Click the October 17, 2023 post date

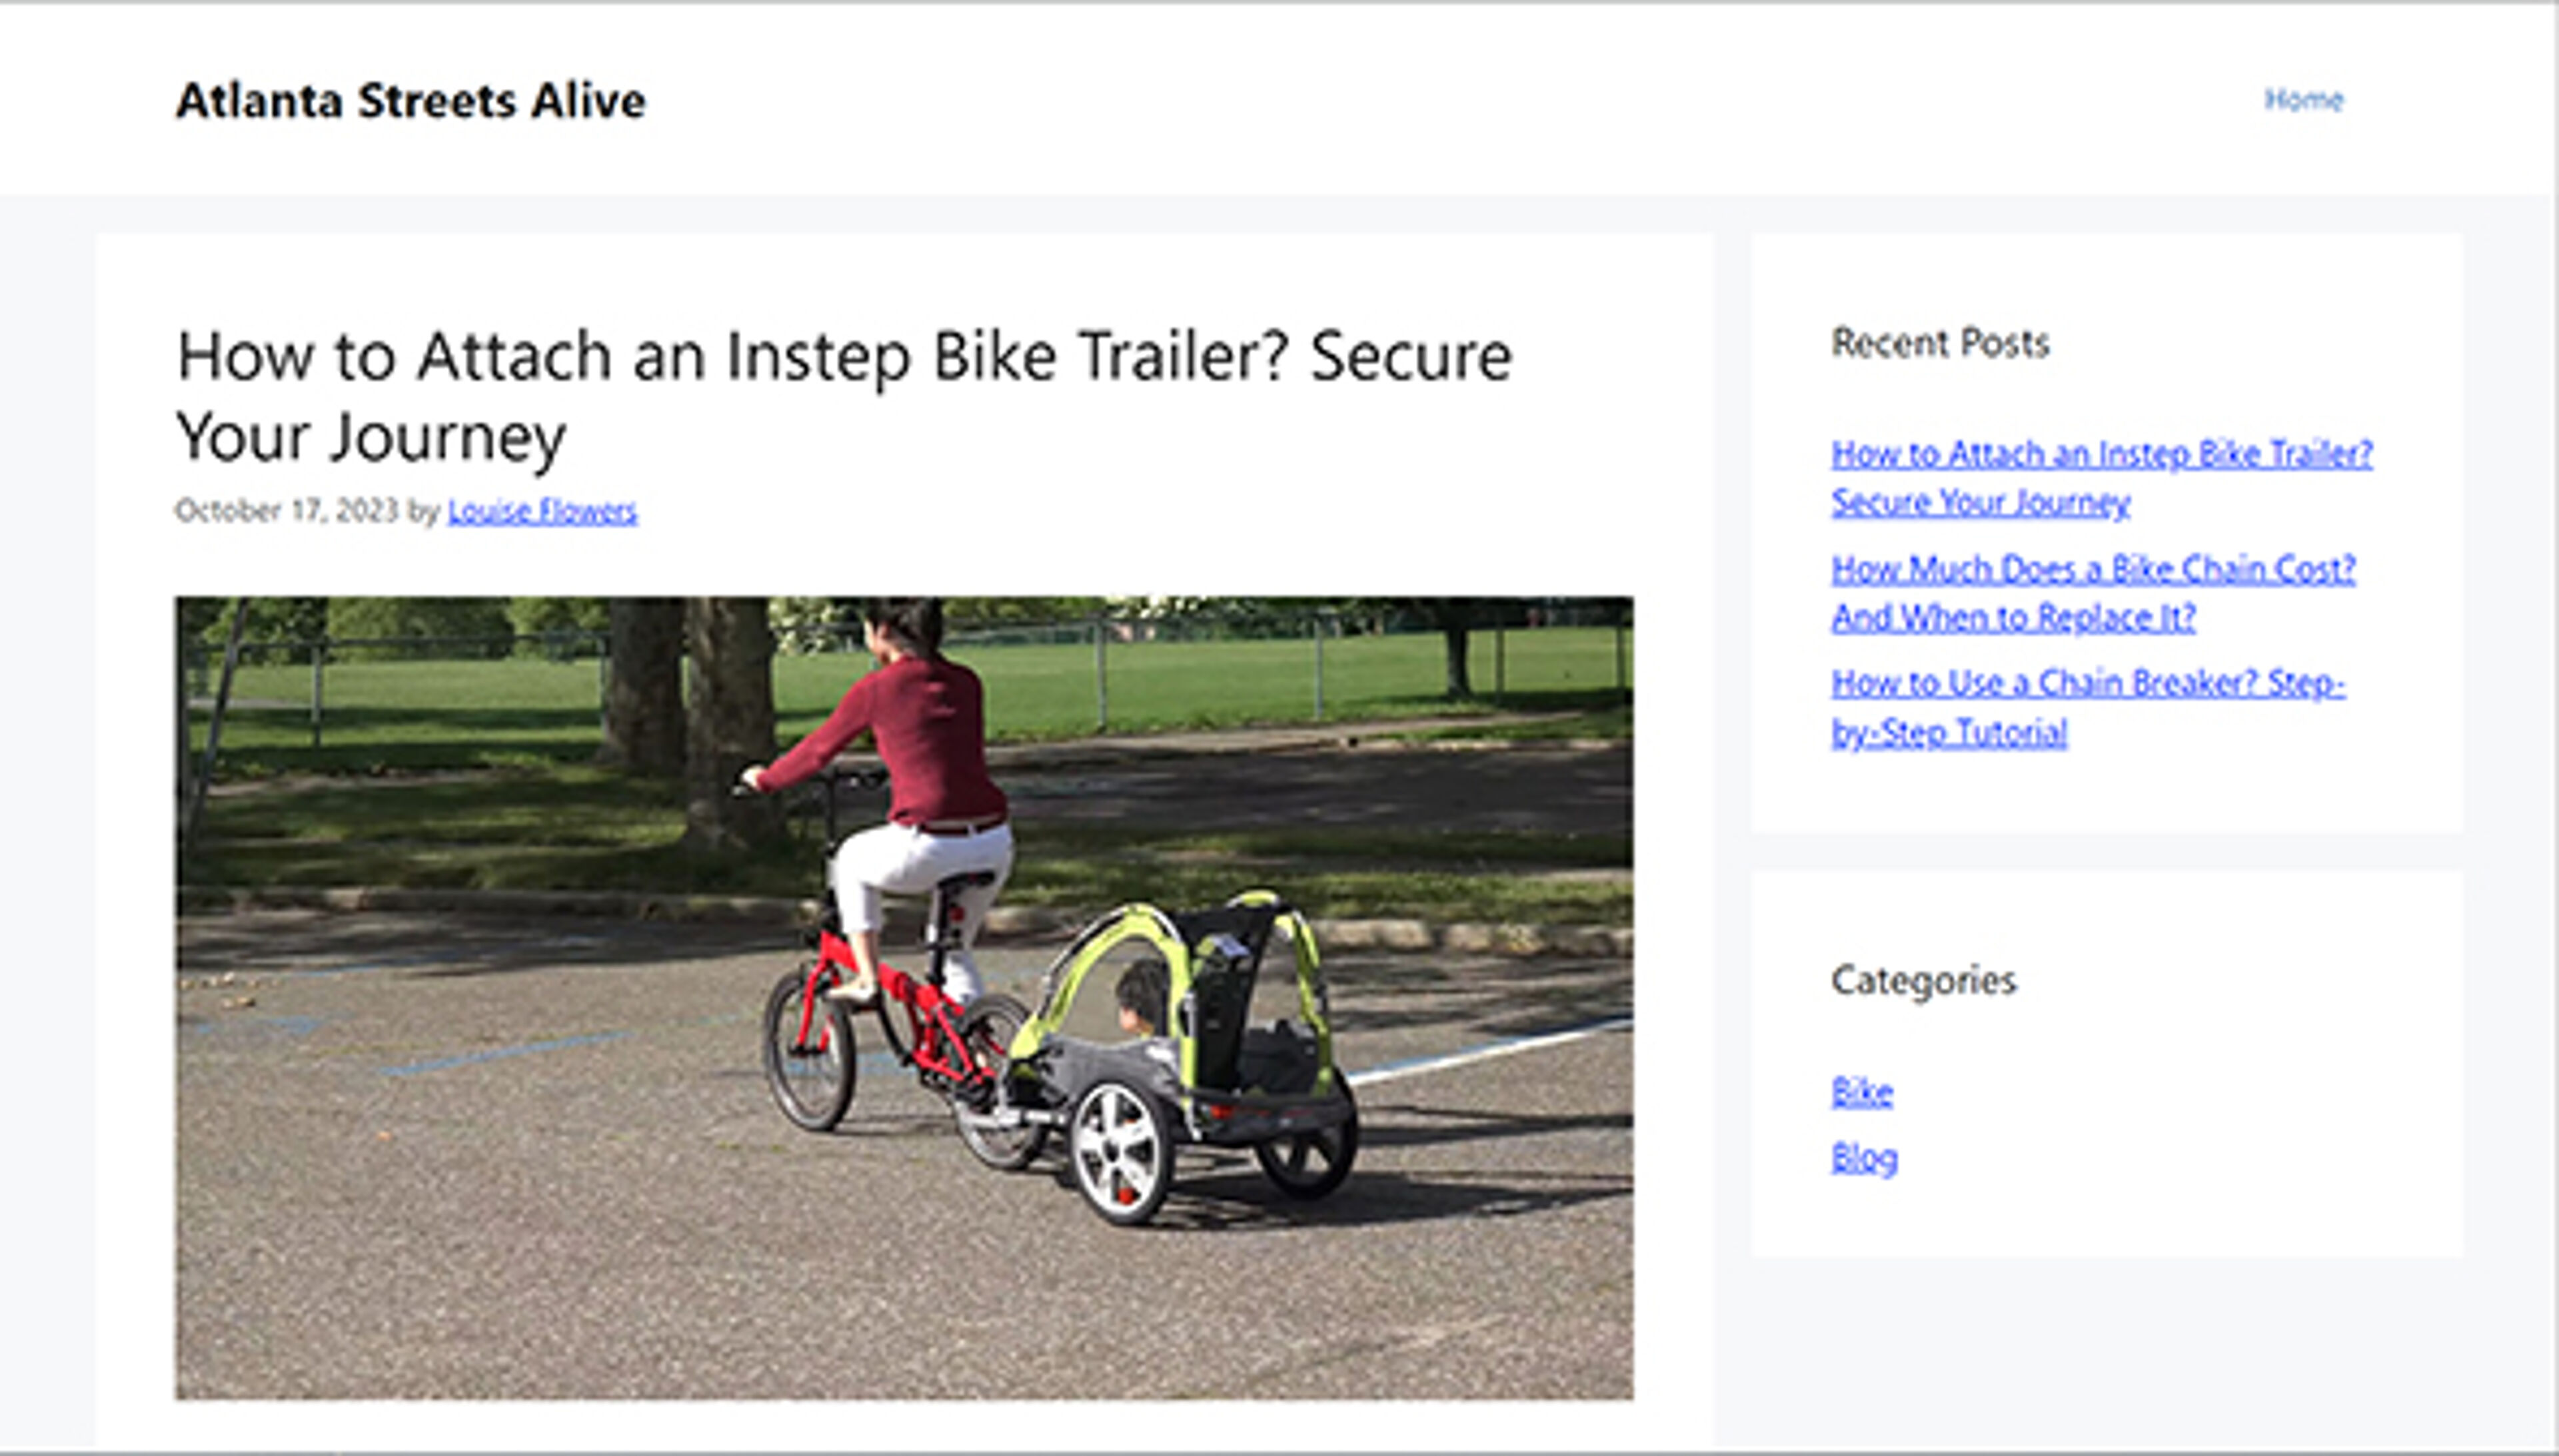tap(287, 511)
